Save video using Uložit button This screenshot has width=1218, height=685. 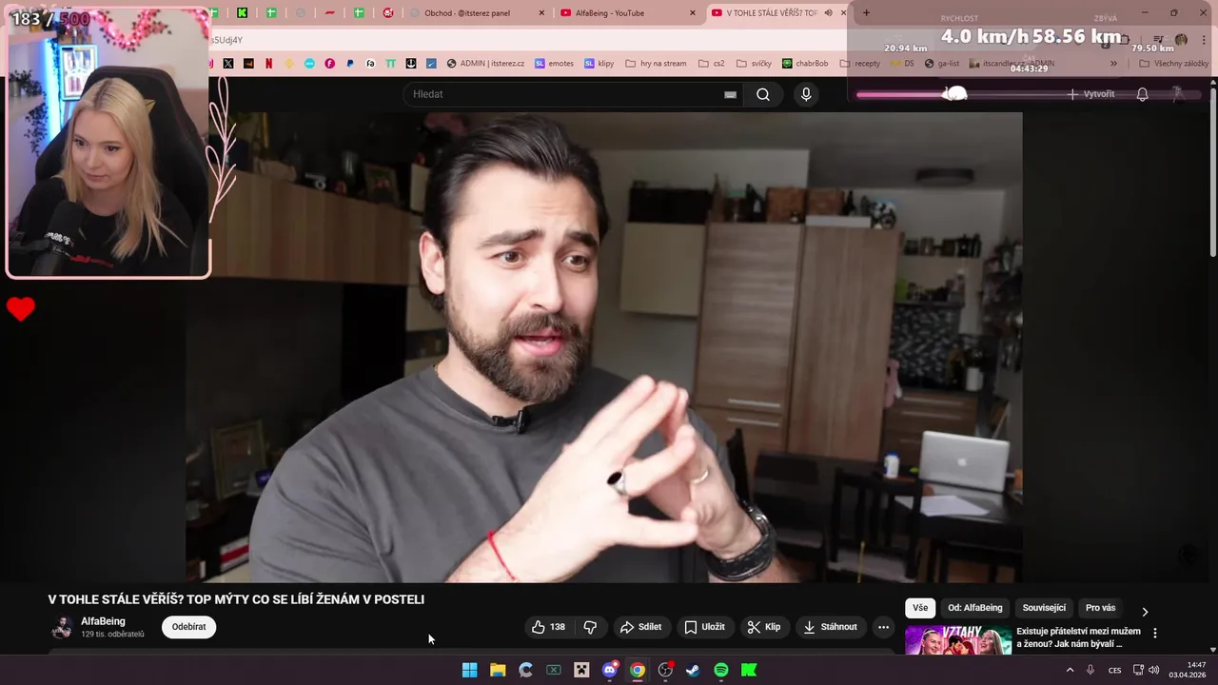click(x=704, y=627)
